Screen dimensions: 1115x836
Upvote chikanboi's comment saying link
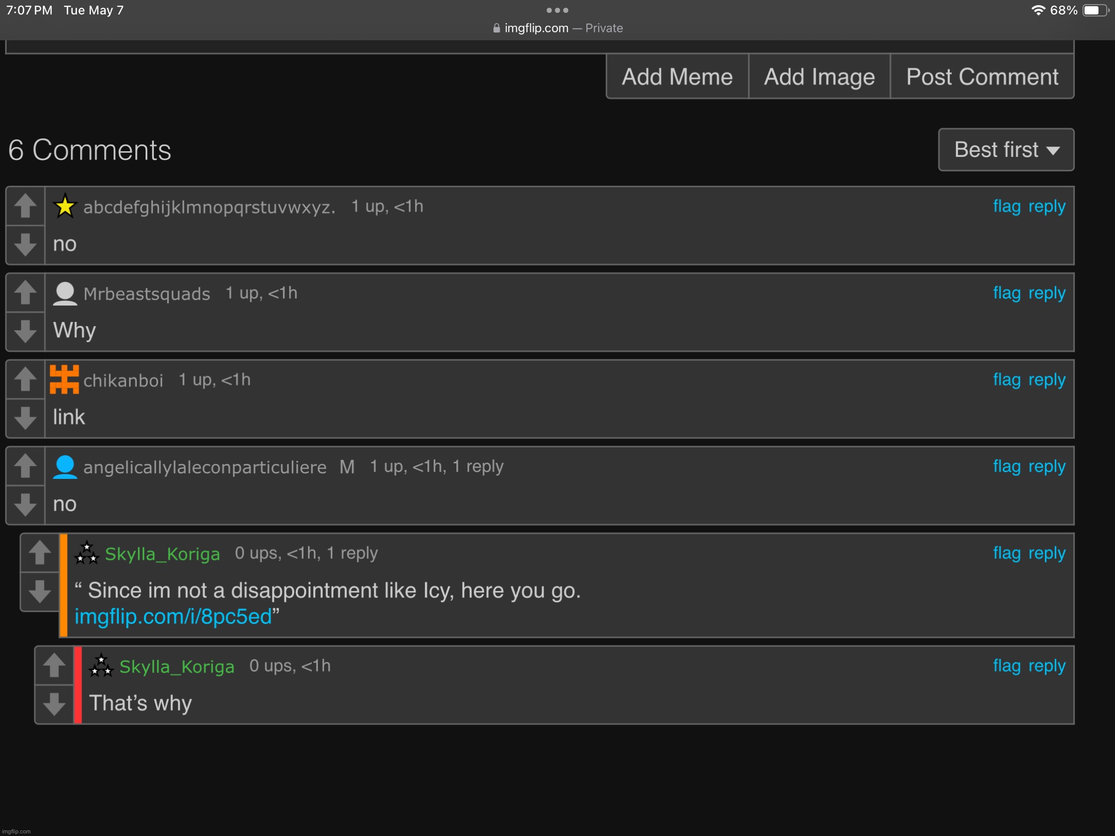click(x=24, y=379)
